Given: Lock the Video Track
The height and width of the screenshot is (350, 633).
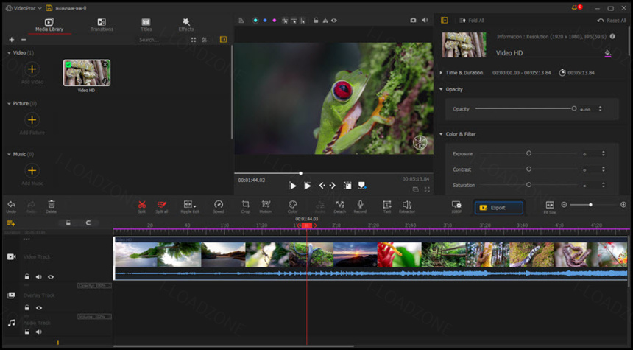Looking at the screenshot, I should point(27,277).
